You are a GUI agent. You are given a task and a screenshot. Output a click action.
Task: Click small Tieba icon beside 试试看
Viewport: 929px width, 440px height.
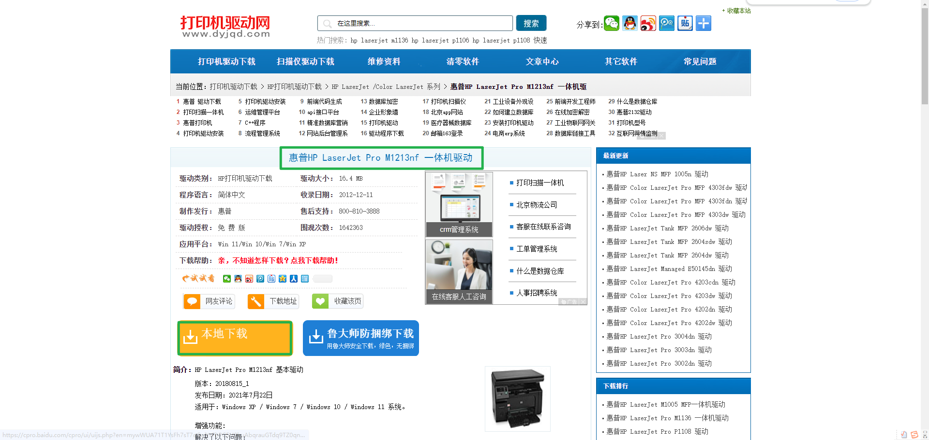tap(271, 279)
